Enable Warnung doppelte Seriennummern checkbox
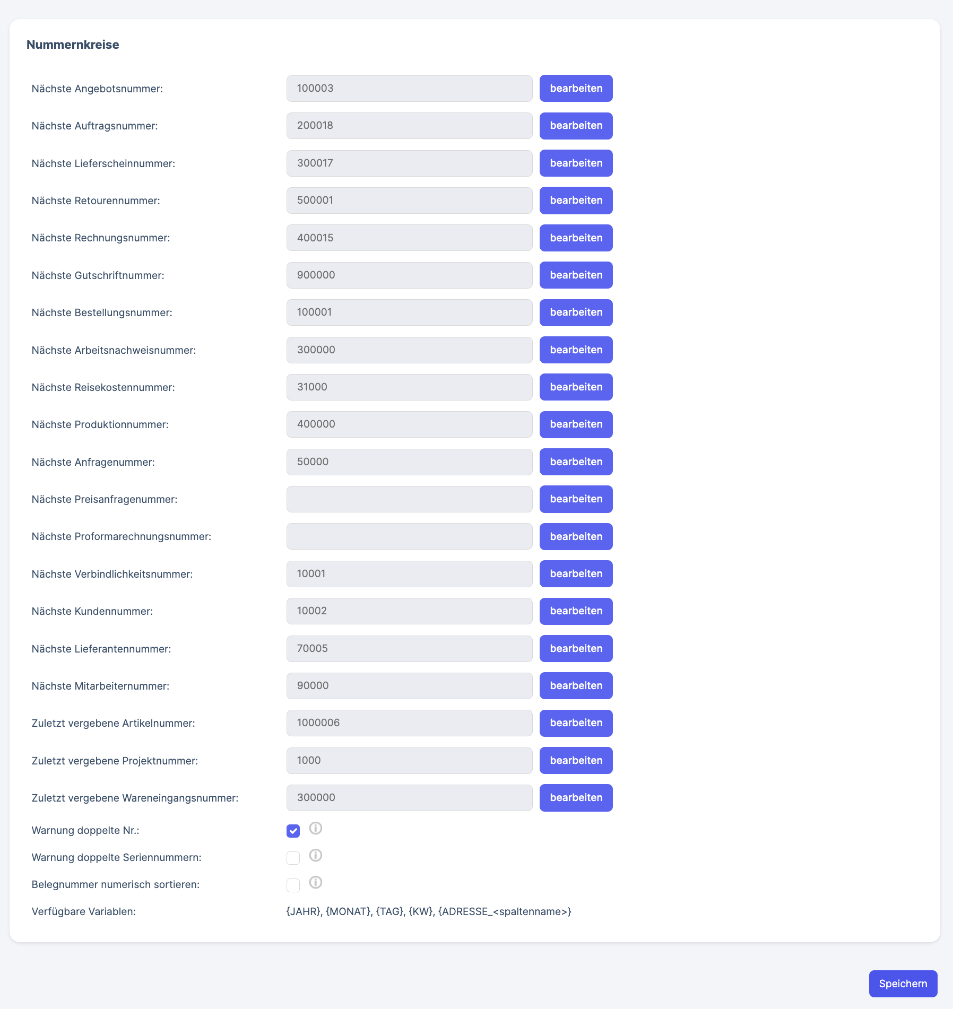 (x=293, y=858)
